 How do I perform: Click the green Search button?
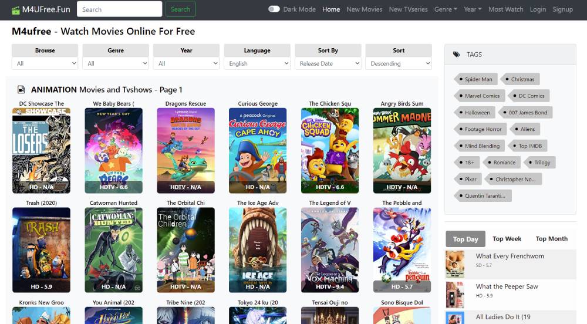(x=180, y=9)
